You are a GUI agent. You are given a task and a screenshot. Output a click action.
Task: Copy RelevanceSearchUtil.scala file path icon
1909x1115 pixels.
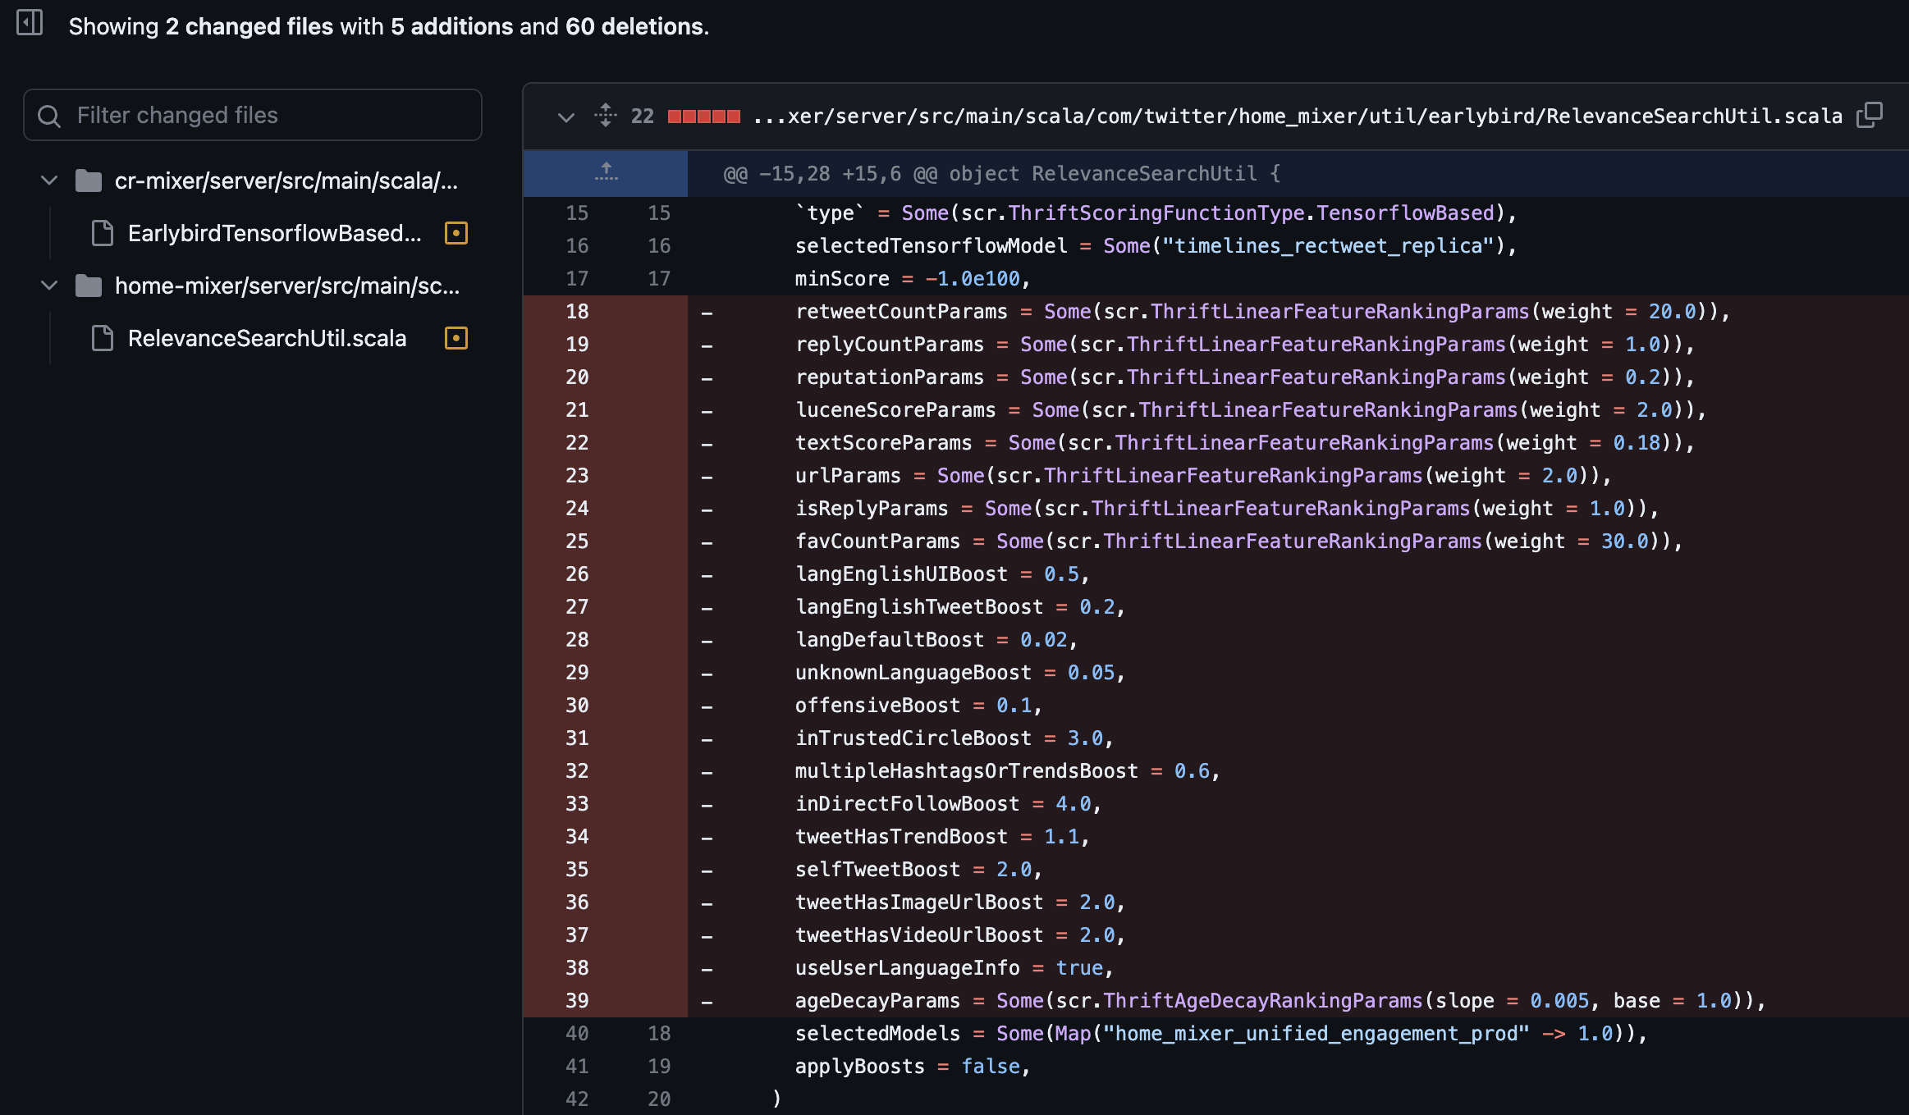[x=1869, y=115]
